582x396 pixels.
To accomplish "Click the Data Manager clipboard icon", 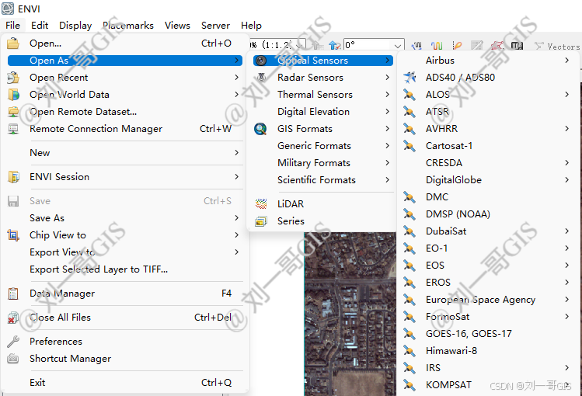I will pos(13,294).
